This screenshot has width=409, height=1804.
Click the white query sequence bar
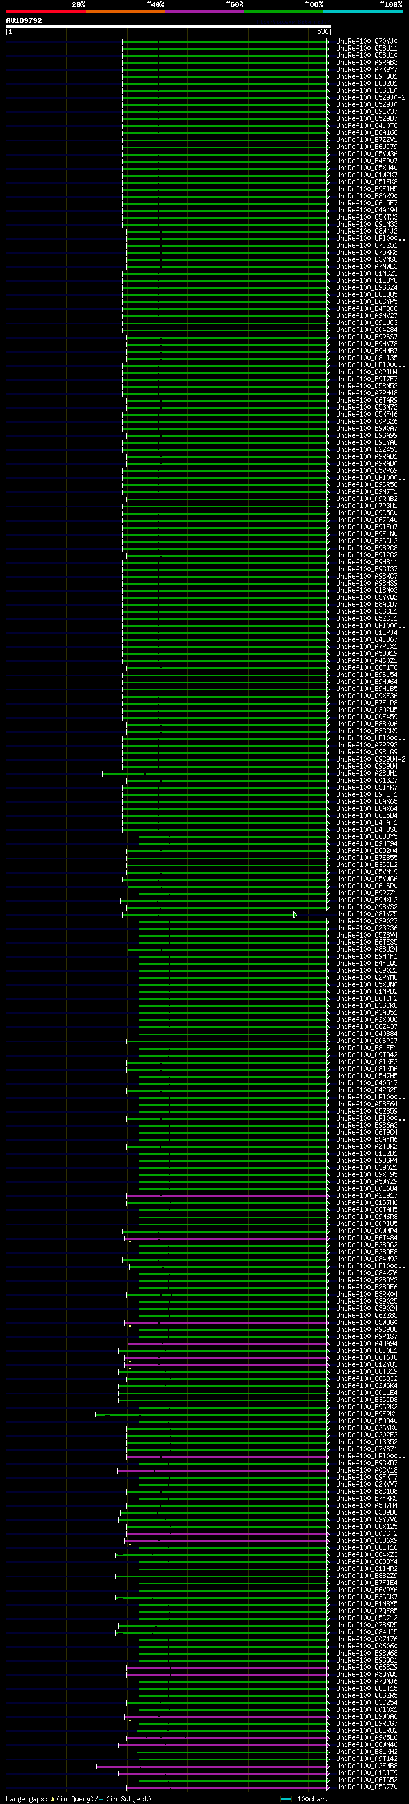[168, 27]
